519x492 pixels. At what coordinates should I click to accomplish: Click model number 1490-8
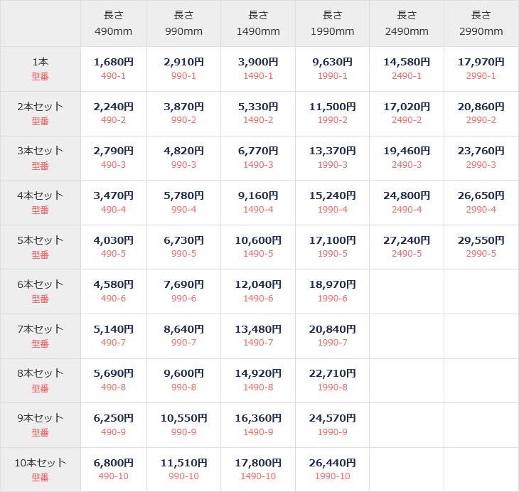[x=258, y=387]
